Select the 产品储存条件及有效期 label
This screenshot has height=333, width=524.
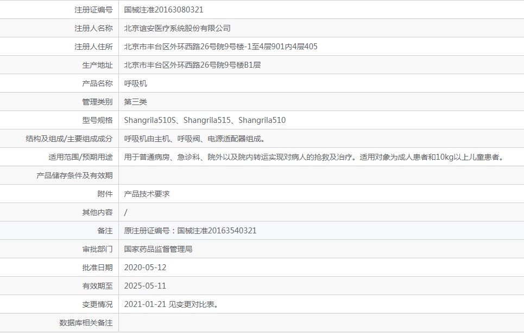click(x=74, y=175)
